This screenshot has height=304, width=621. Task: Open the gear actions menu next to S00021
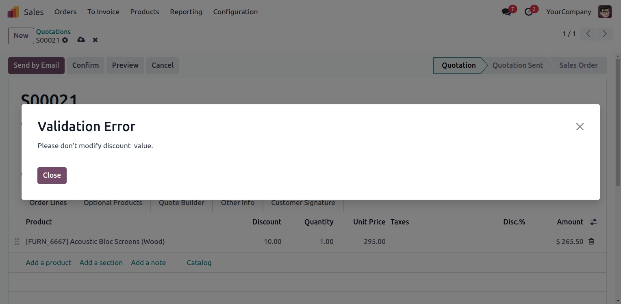pos(65,40)
